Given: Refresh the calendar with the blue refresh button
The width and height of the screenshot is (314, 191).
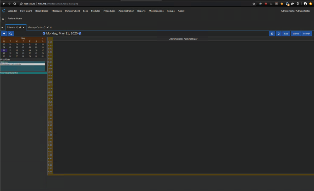Looking at the screenshot, I should click(278, 34).
